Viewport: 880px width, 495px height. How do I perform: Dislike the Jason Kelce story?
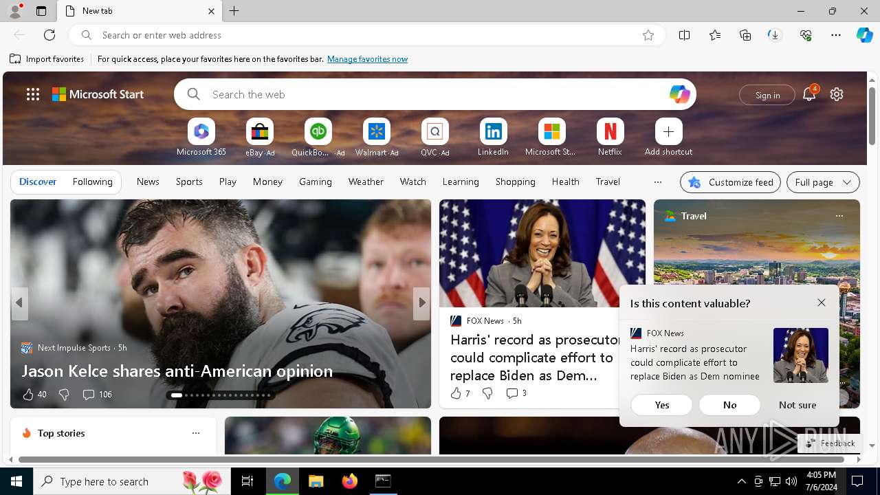64,395
